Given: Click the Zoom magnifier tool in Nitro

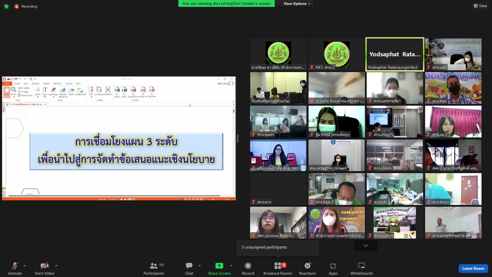Looking at the screenshot, I should click(14, 91).
